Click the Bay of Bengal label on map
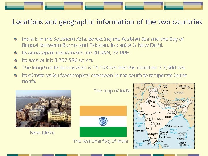208x156 pixels. click(174, 131)
